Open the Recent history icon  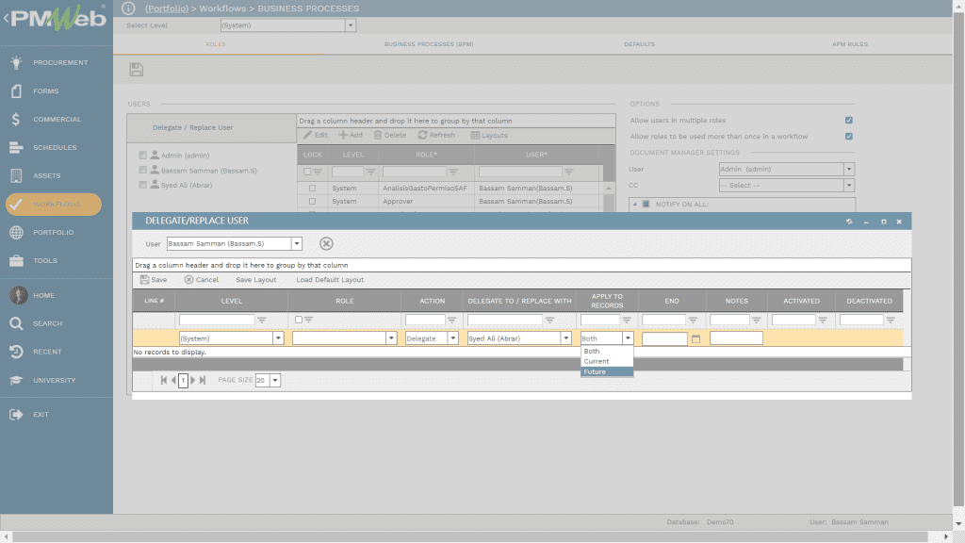click(17, 353)
